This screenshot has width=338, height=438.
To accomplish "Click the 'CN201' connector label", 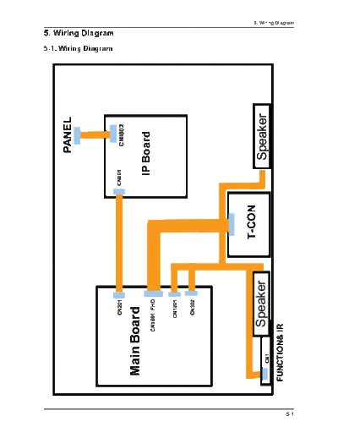I will [x=119, y=308].
